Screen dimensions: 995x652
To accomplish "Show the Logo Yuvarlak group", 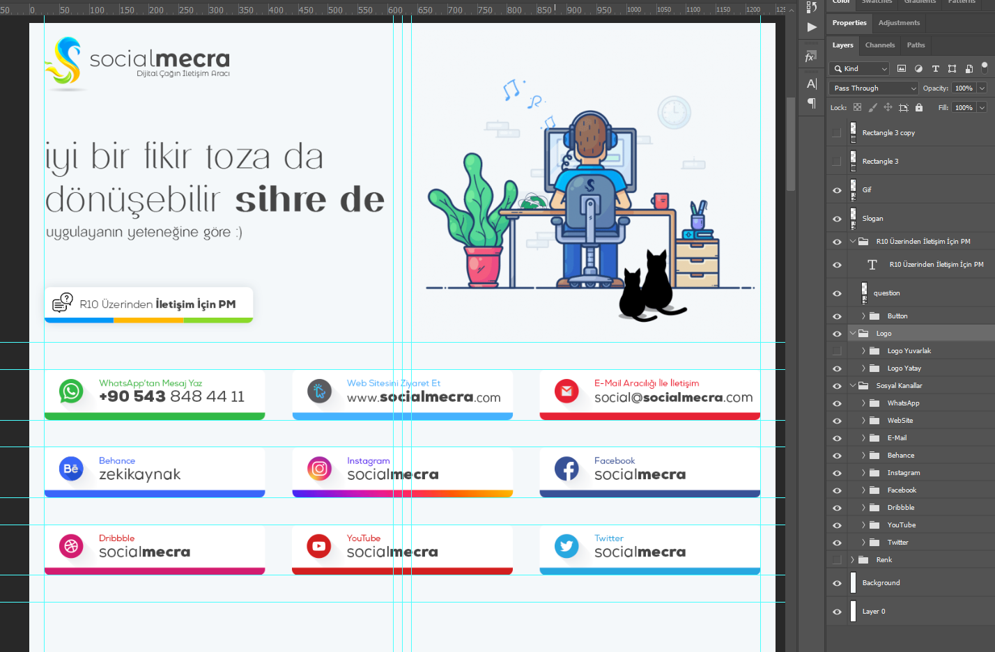I will (x=837, y=351).
